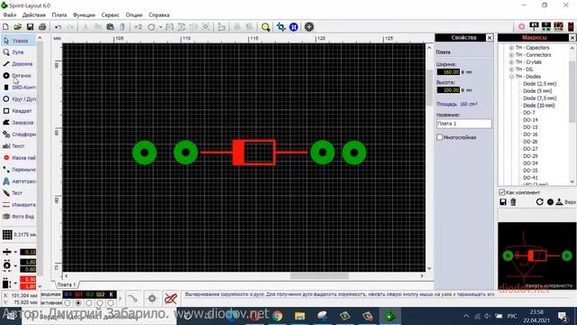Image resolution: width=577 pixels, height=325 pixels.
Task: Click the curved track bend mode icon
Action: click(x=133, y=298)
